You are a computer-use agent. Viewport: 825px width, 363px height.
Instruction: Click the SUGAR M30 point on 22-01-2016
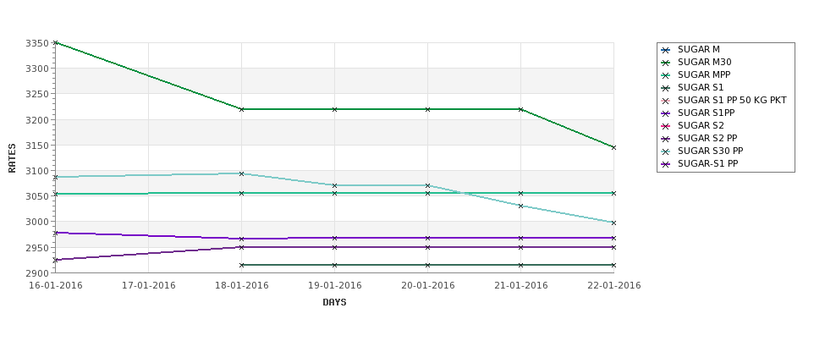(x=613, y=147)
